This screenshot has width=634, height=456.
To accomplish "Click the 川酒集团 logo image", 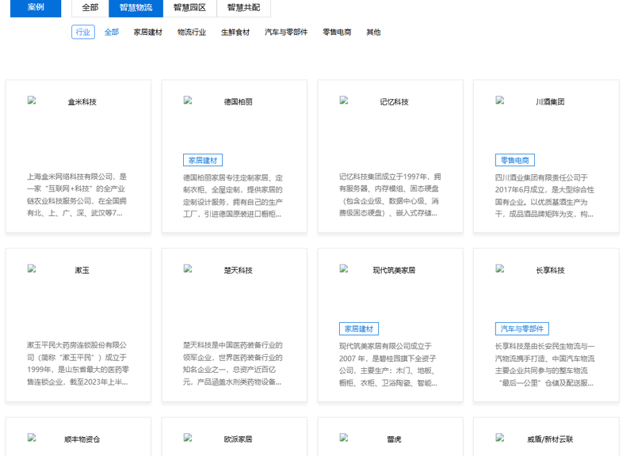I will pos(545,101).
